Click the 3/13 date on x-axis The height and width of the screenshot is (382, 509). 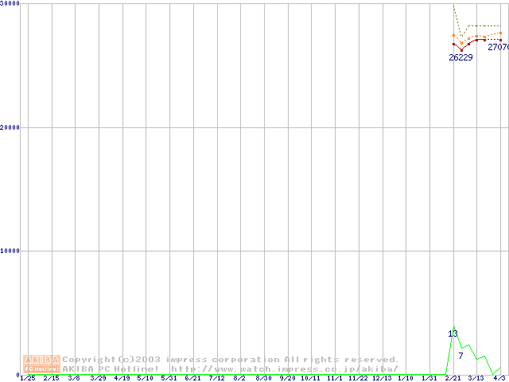click(476, 378)
